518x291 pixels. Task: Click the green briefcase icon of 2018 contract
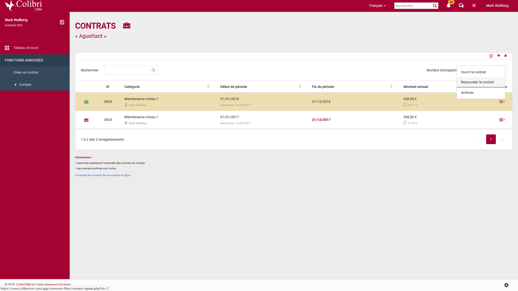point(86,102)
